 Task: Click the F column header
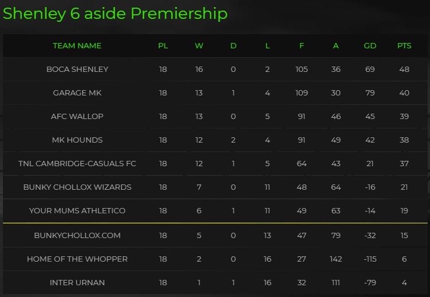[301, 46]
